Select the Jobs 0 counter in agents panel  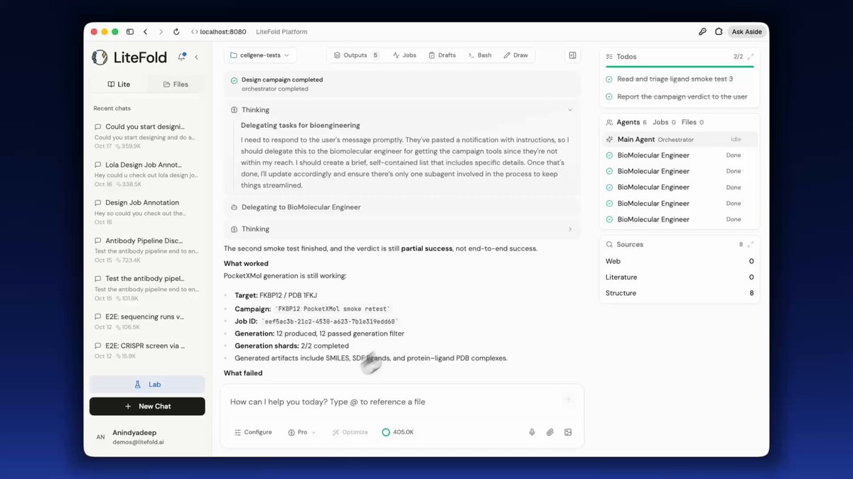664,122
